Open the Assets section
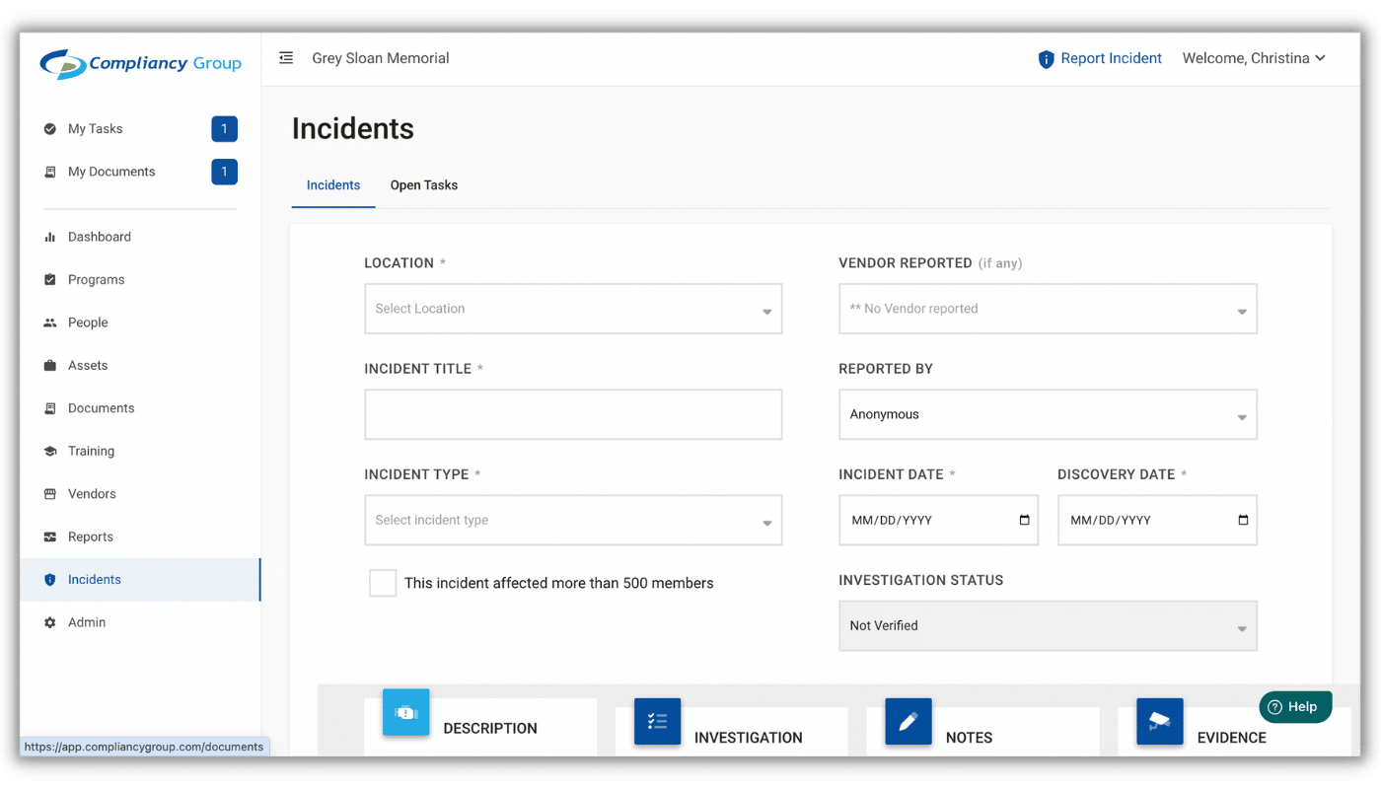 (48, 365)
